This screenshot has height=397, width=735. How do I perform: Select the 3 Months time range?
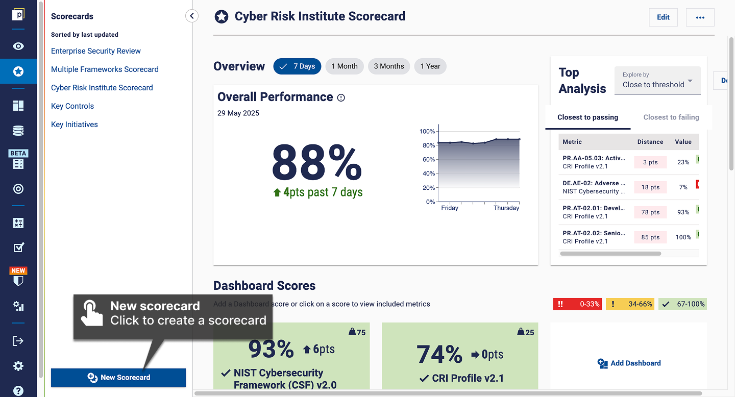point(389,66)
